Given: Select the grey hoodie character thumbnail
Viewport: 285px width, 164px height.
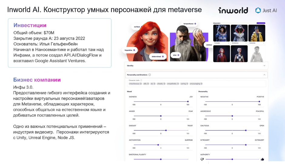Looking at the screenshot, I should tap(256, 54).
